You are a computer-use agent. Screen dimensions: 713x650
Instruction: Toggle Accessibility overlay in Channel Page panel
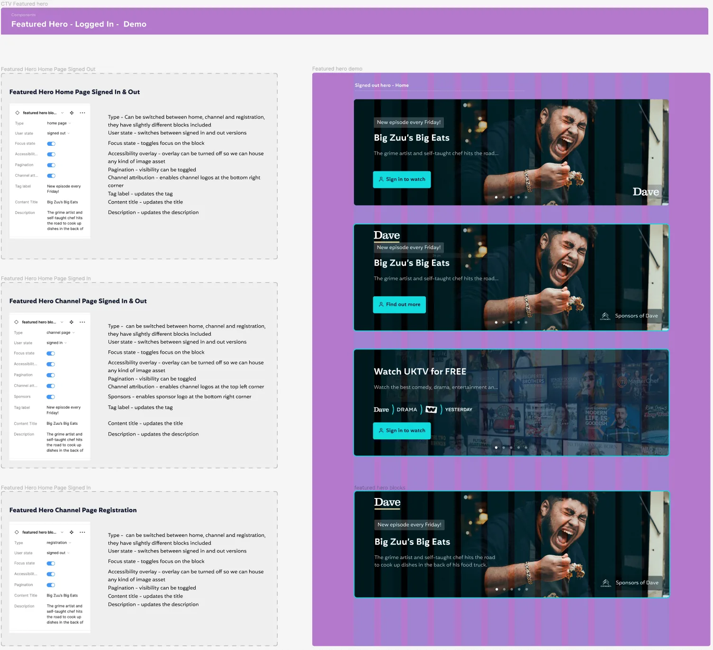pos(51,364)
